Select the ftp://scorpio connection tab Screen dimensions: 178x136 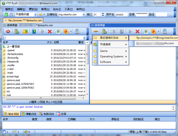23,20
